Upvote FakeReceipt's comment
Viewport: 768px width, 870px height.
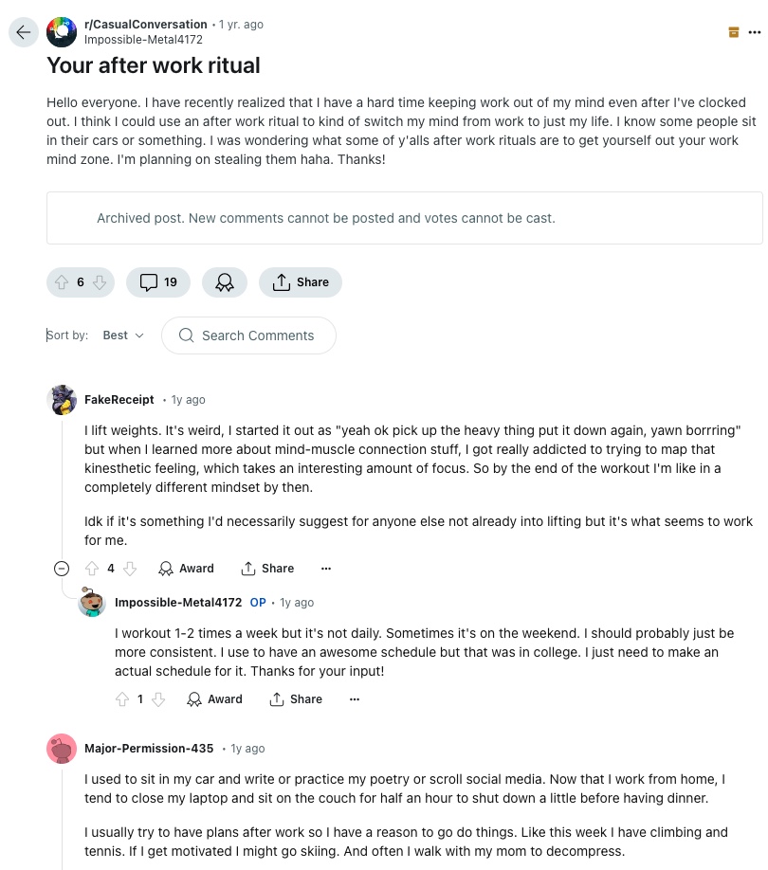click(92, 569)
